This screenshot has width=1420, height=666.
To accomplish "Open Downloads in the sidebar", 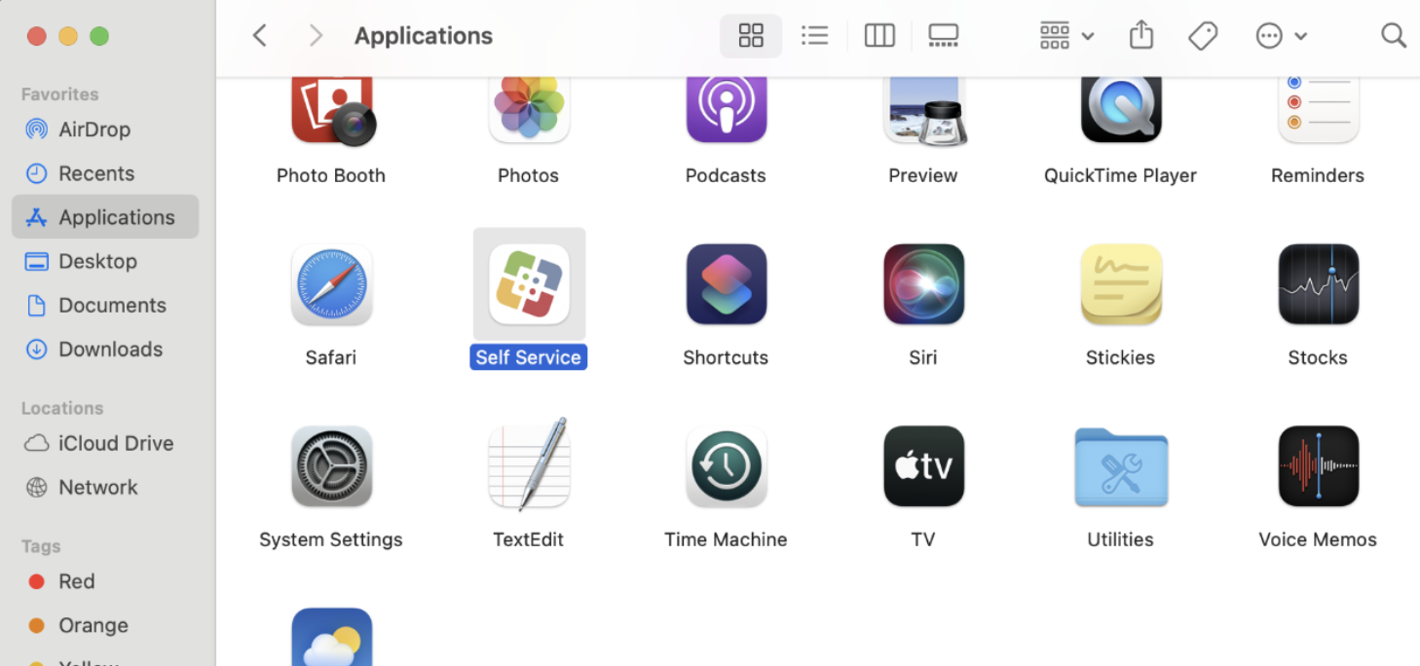I will (105, 349).
